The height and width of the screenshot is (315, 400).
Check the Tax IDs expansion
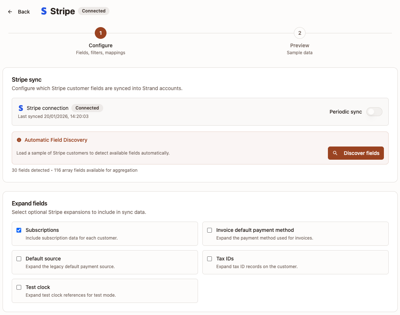pyautogui.click(x=209, y=259)
